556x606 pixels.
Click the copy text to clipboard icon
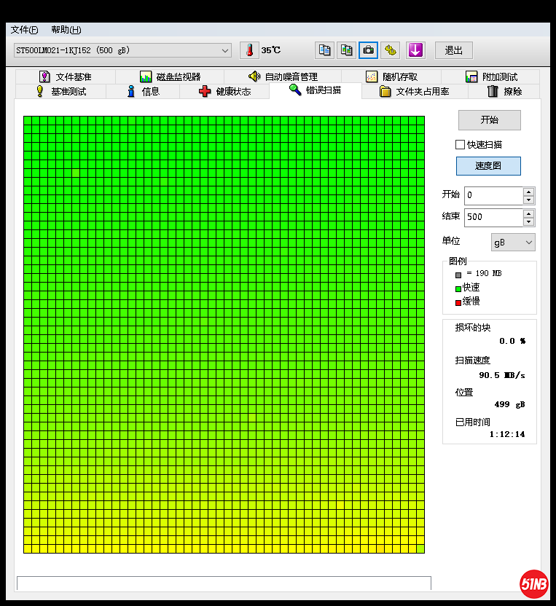click(x=325, y=50)
